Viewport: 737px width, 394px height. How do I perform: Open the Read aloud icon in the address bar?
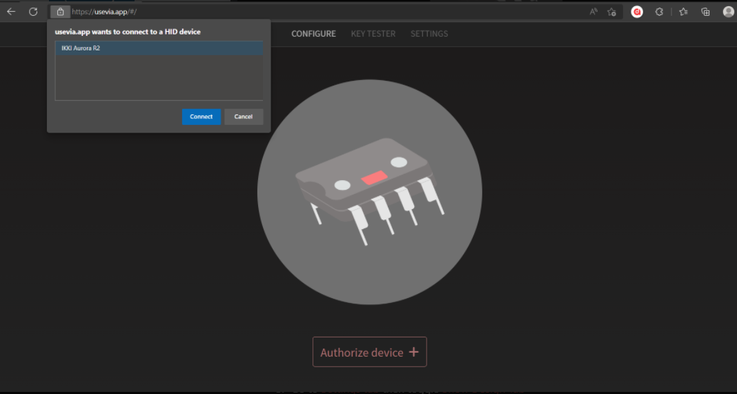(x=593, y=12)
